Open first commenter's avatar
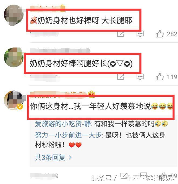Screen dimensions: 178x184 [x=14, y=15]
